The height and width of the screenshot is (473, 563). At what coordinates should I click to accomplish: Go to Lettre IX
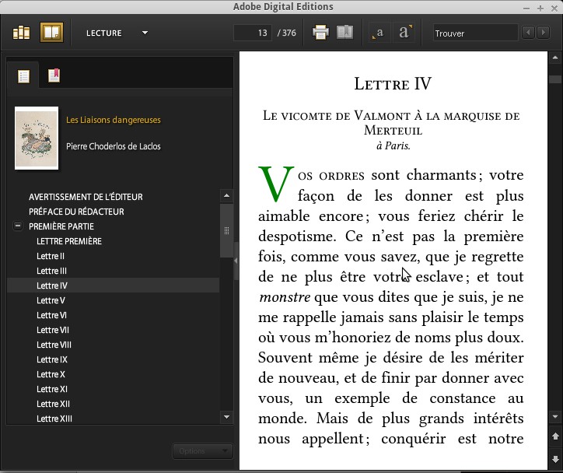click(x=52, y=359)
